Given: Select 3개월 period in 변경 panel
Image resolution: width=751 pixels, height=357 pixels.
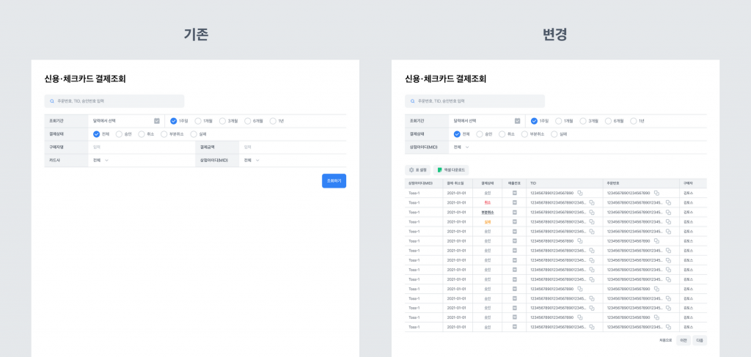Looking at the screenshot, I should tap(583, 121).
